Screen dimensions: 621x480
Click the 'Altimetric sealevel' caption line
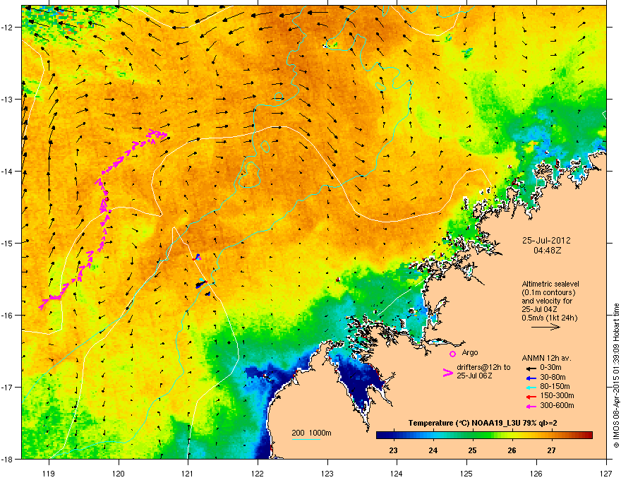pyautogui.click(x=550, y=284)
